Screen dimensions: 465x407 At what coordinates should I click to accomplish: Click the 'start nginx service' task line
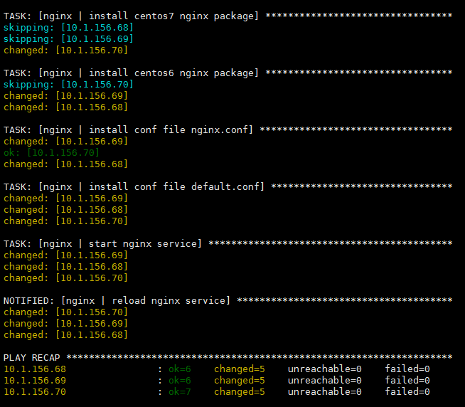click(x=228, y=244)
